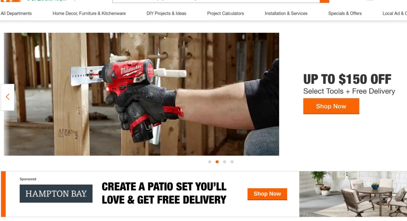
Task: Switch to the third carousel dot
Action: [x=224, y=162]
